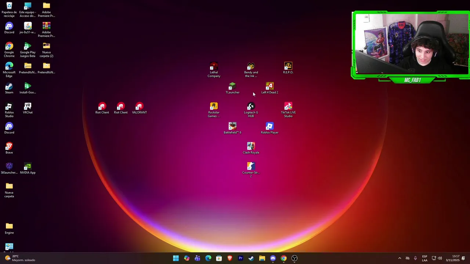
Task: Launch Left 4 Dead 2 shortcut
Action: click(x=270, y=88)
